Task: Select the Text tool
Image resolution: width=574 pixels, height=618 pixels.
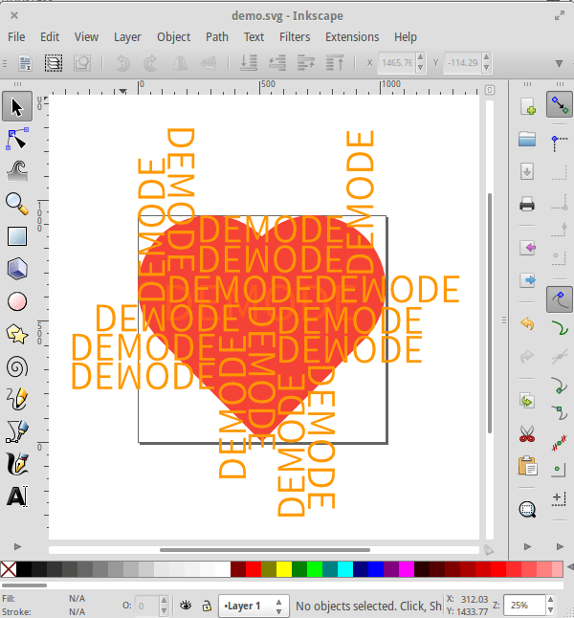Action: click(17, 497)
